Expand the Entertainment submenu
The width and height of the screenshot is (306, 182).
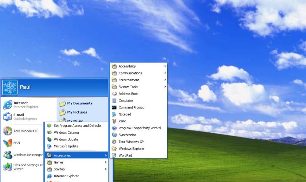coord(165,80)
